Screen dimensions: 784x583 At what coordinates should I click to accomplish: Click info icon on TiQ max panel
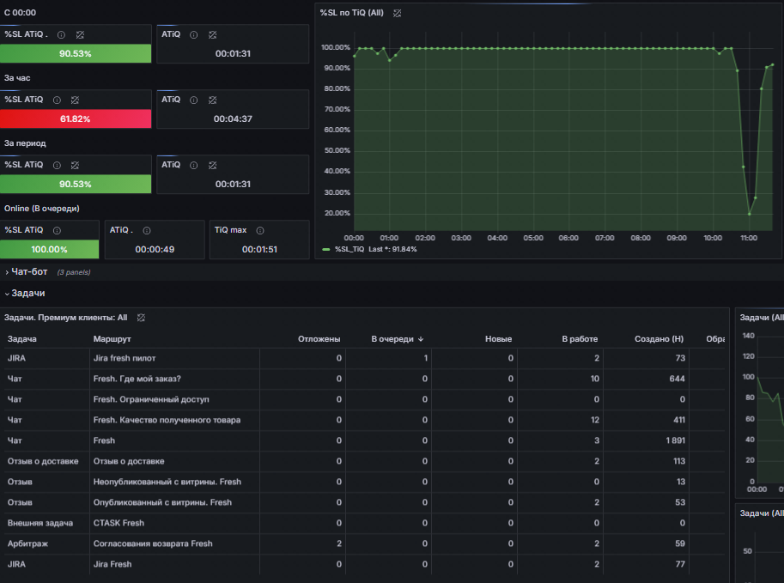260,230
